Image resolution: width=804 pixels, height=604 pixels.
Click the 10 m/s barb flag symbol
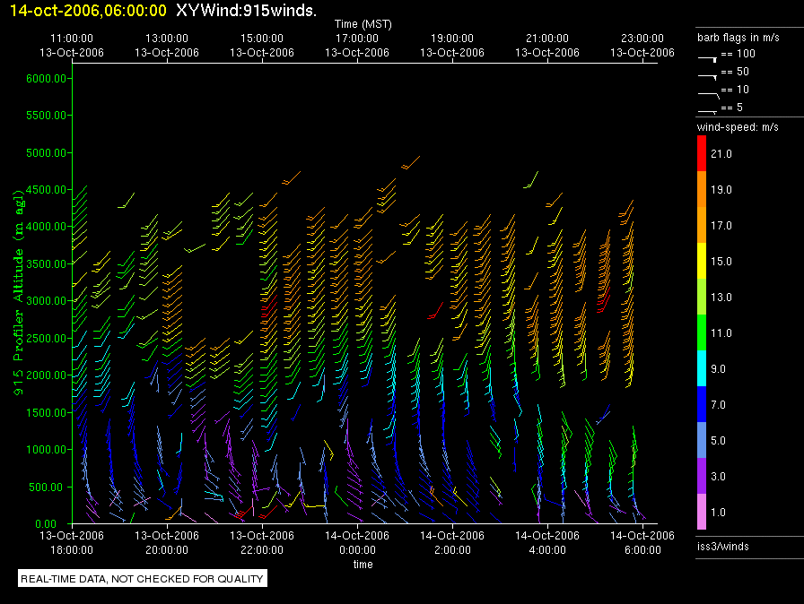tap(707, 91)
